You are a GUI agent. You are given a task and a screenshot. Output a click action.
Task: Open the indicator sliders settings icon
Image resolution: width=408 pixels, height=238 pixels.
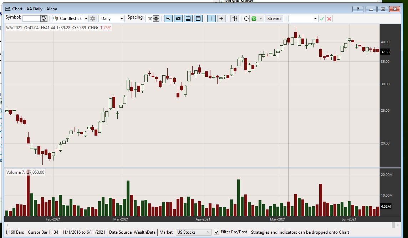click(x=234, y=18)
